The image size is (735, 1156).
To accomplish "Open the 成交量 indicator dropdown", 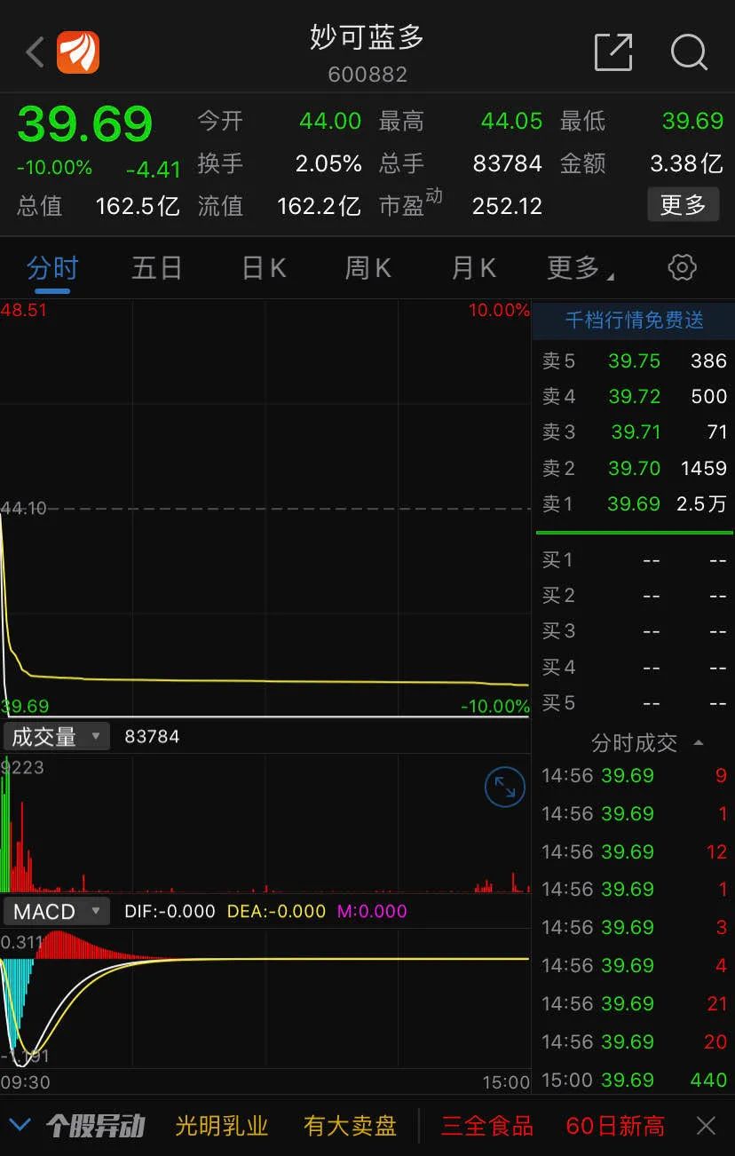I will pos(57,736).
